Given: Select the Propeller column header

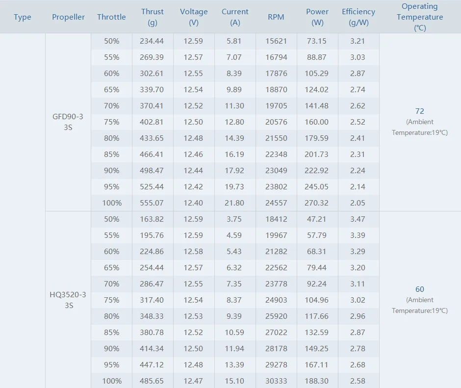Looking at the screenshot, I should pyautogui.click(x=68, y=17).
